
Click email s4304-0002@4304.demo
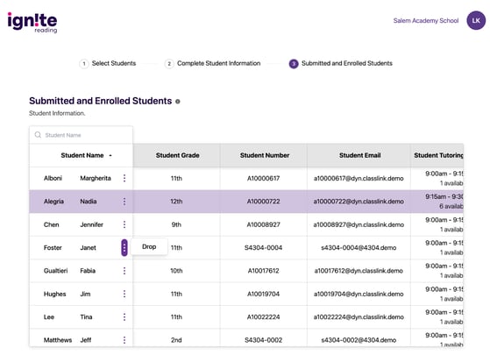pyautogui.click(x=359, y=340)
